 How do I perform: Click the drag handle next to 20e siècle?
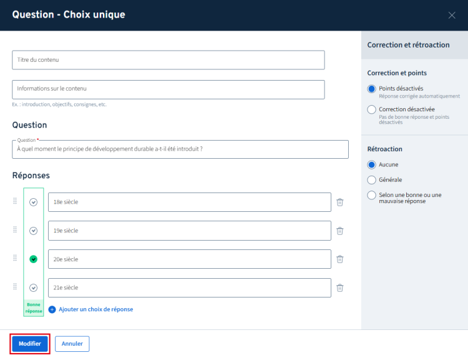(x=15, y=259)
